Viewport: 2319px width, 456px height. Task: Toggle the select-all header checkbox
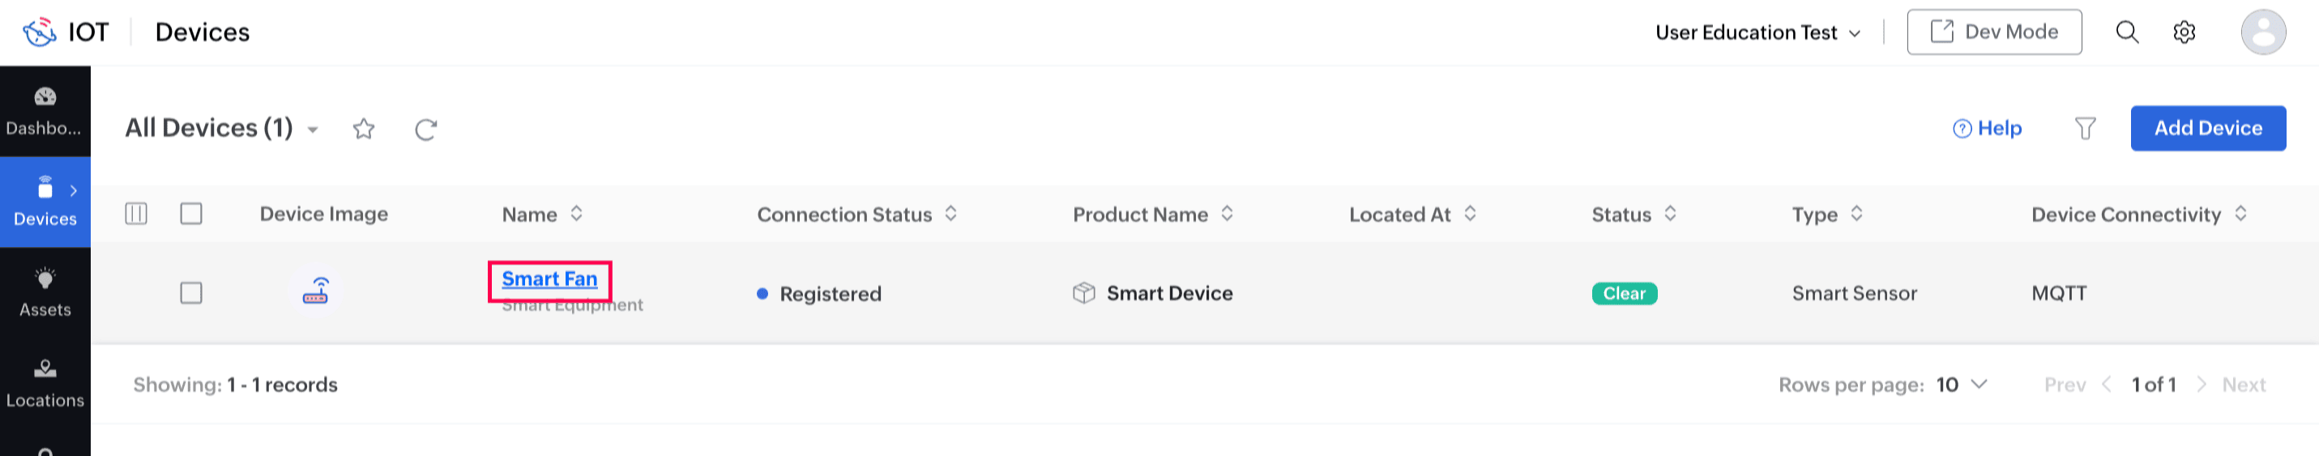(191, 214)
